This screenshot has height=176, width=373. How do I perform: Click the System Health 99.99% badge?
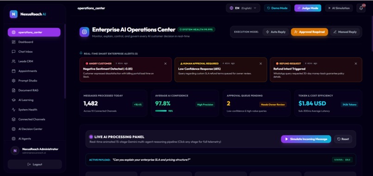[196, 29]
